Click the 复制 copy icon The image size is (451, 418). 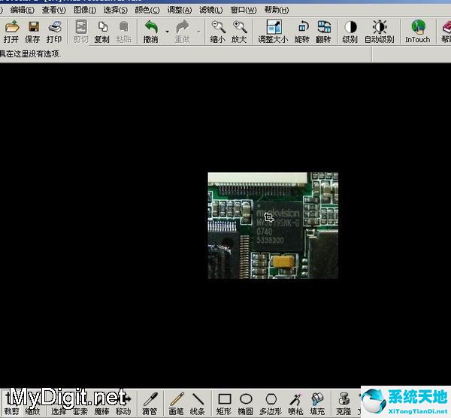click(x=102, y=32)
